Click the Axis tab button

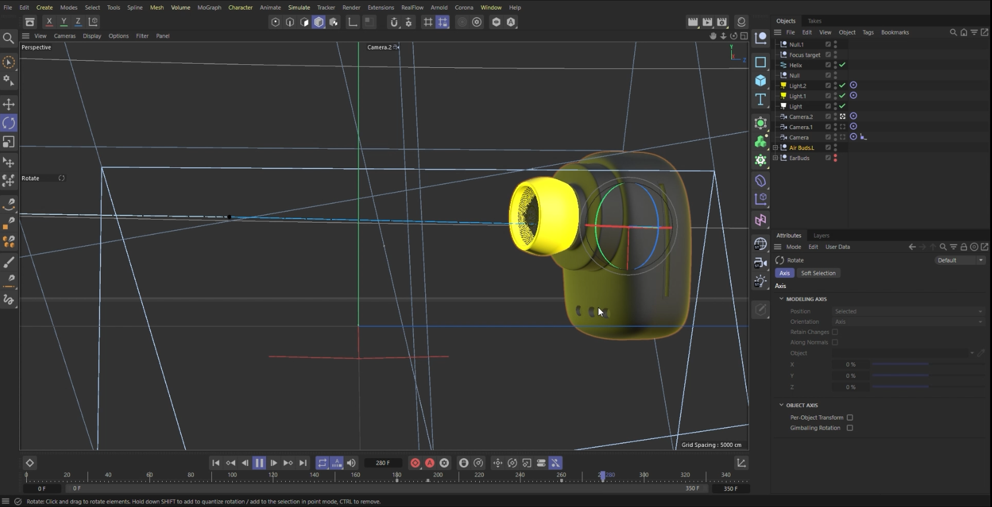(x=785, y=273)
